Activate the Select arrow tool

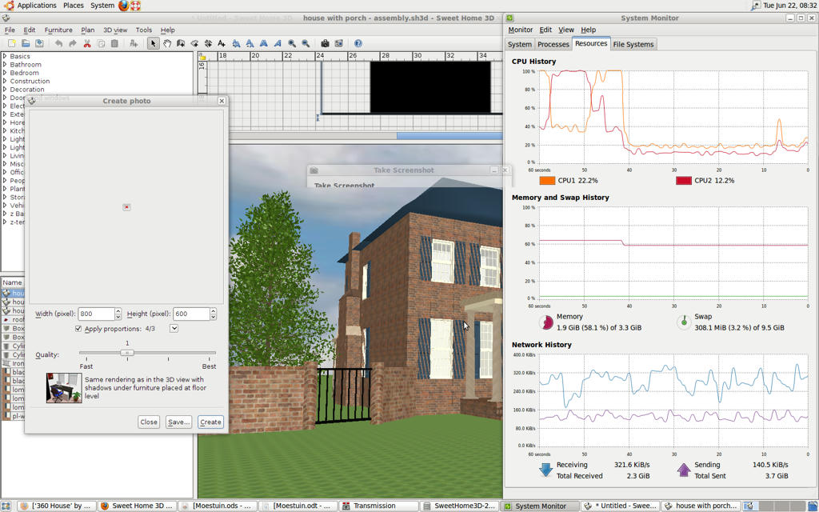point(153,43)
